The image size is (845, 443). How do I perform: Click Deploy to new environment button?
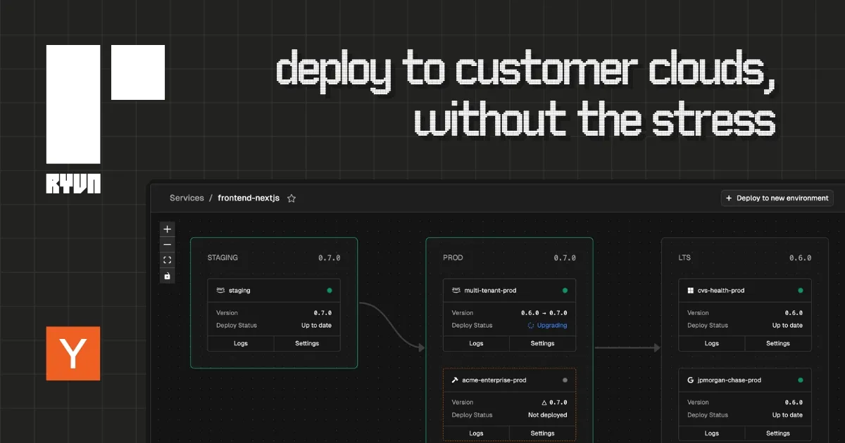point(777,198)
